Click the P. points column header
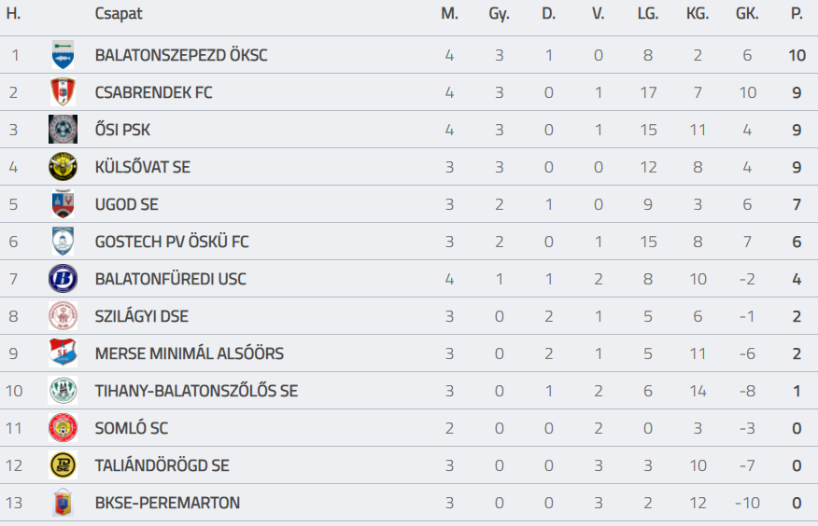 click(797, 14)
